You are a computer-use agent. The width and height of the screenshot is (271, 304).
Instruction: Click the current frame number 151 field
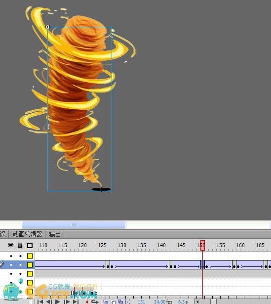[x=141, y=302]
